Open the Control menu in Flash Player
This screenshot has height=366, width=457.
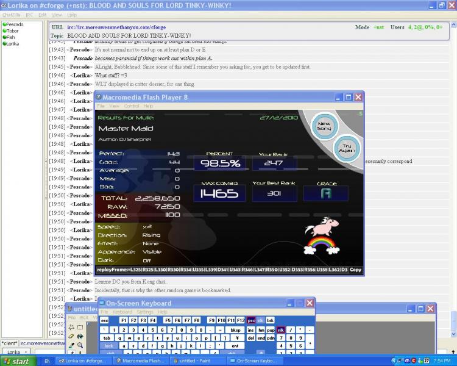pos(132,106)
